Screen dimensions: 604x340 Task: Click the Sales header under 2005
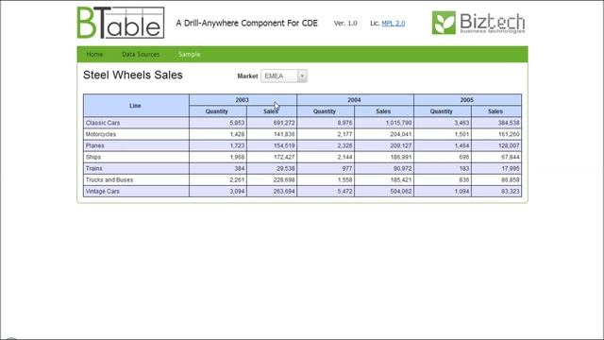(496, 111)
